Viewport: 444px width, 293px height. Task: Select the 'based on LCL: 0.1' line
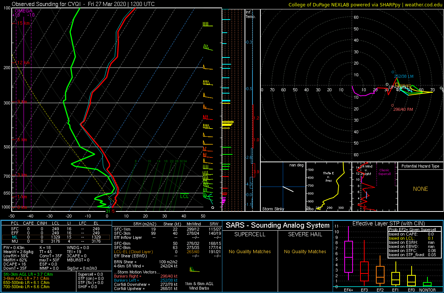[x=412, y=239]
